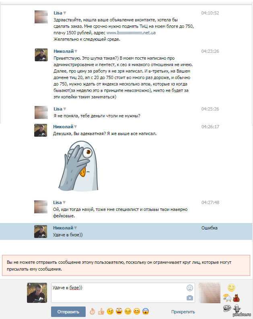Screen dimensions: 253x319
Task: Insert the screaming face emoji
Action: pos(146,311)
